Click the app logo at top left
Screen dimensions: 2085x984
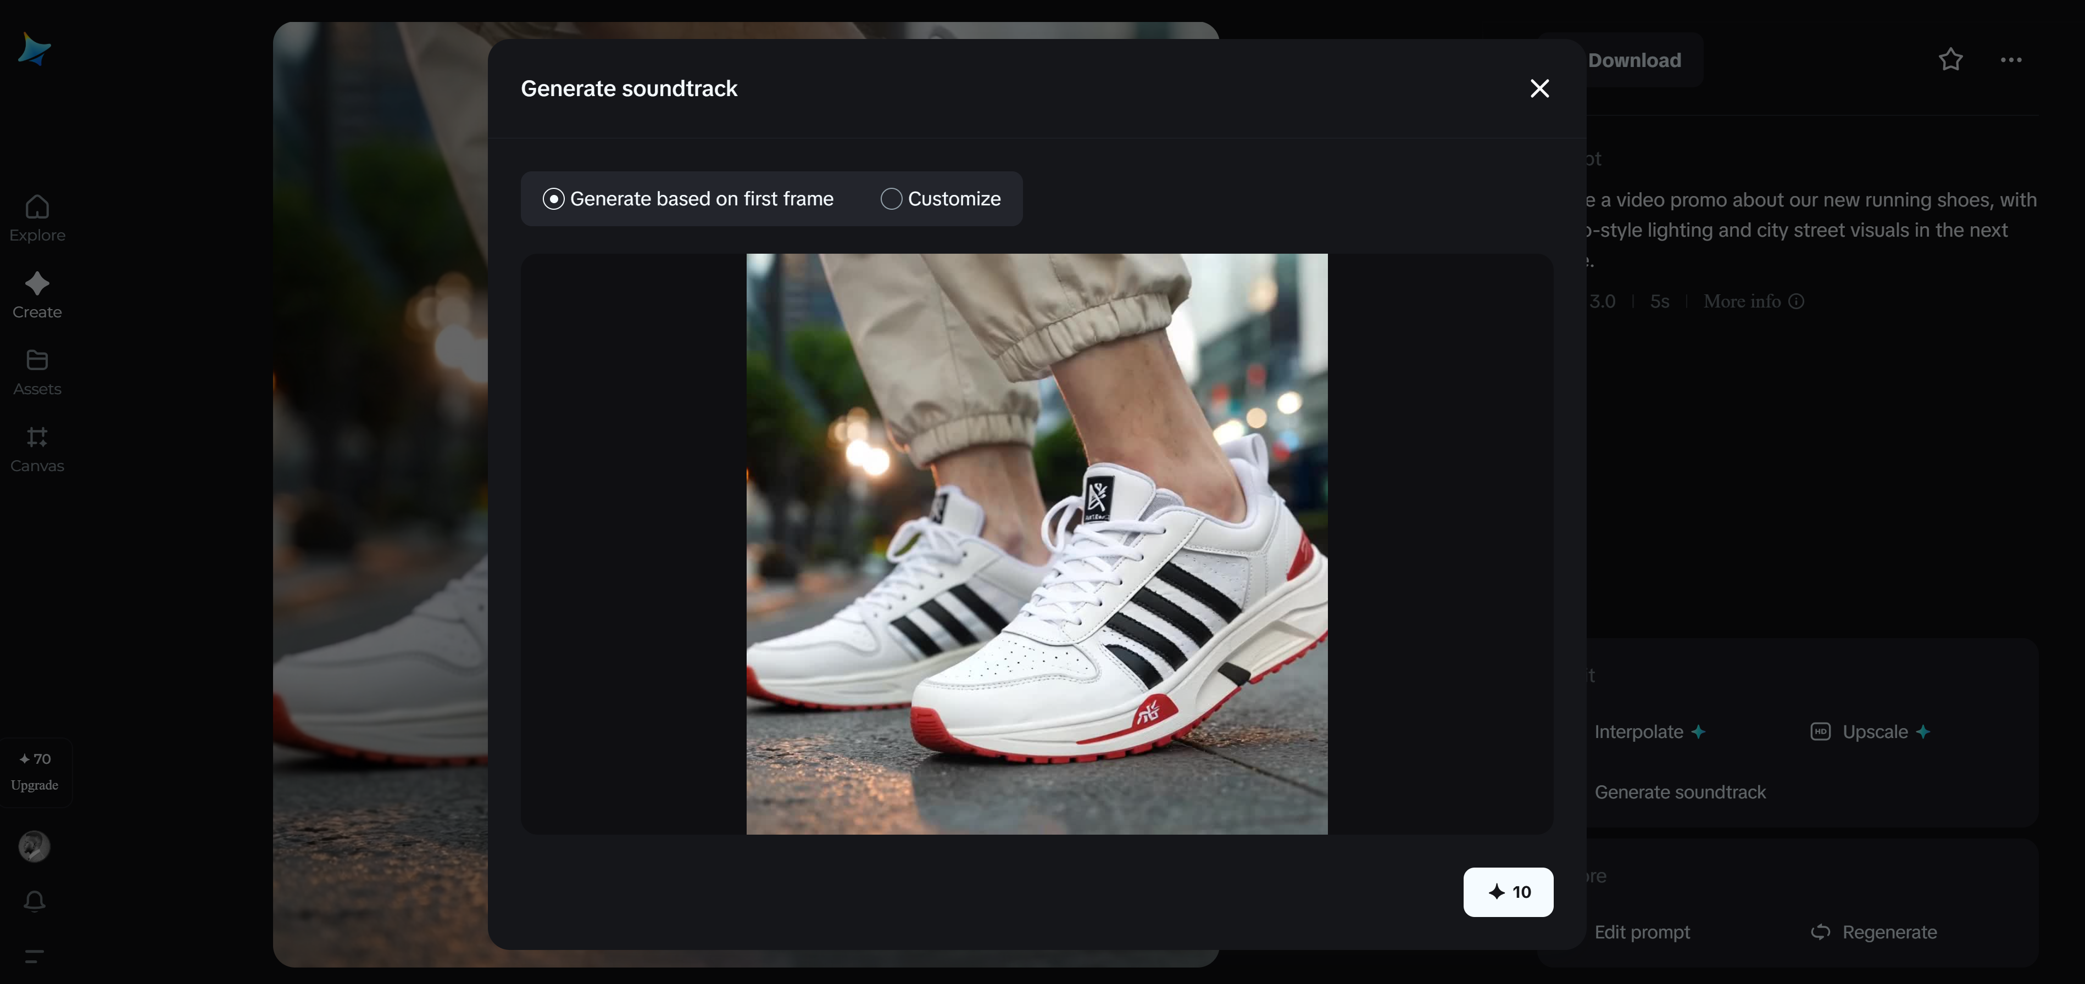pyautogui.click(x=34, y=49)
